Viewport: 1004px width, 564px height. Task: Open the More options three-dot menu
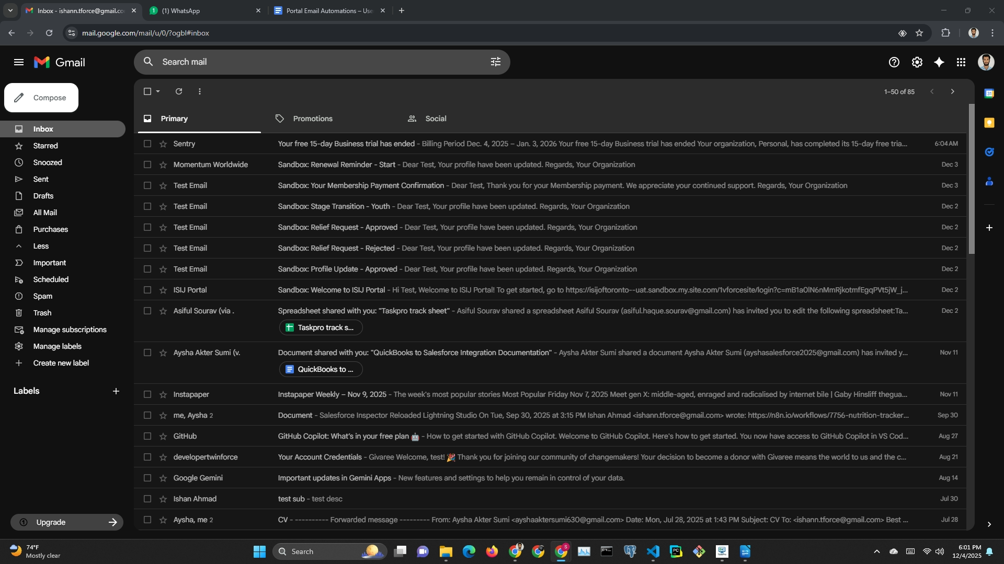coord(200,91)
